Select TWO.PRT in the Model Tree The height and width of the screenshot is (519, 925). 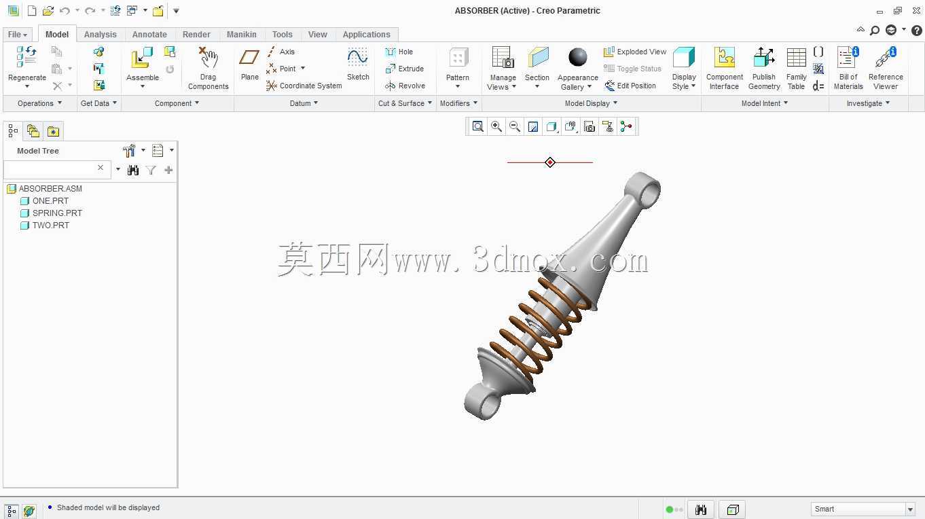(50, 226)
